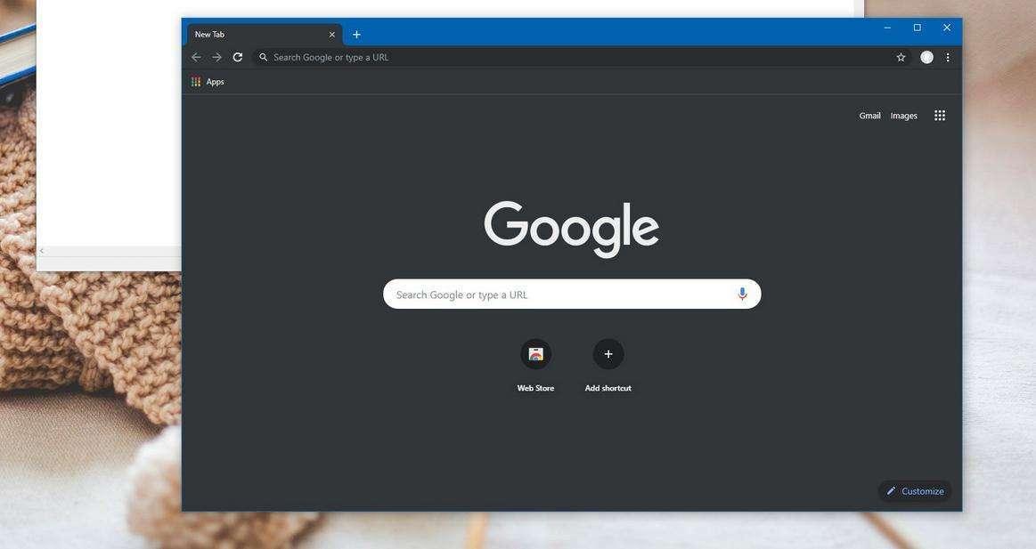Open Gmail from the top right

pos(869,115)
